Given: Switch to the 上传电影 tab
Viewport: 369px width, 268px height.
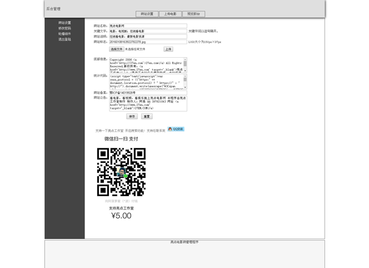Looking at the screenshot, I should pos(170,14).
